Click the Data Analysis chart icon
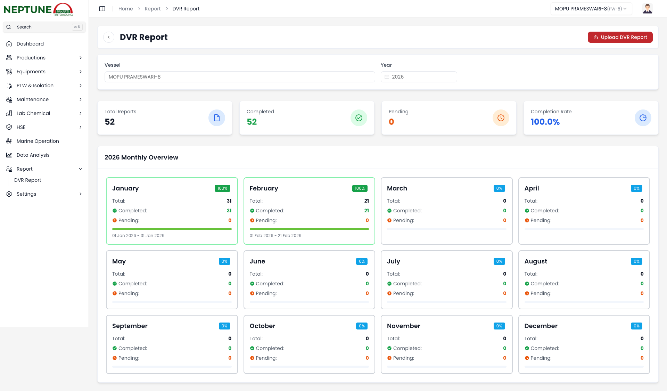The width and height of the screenshot is (667, 391). click(9, 155)
